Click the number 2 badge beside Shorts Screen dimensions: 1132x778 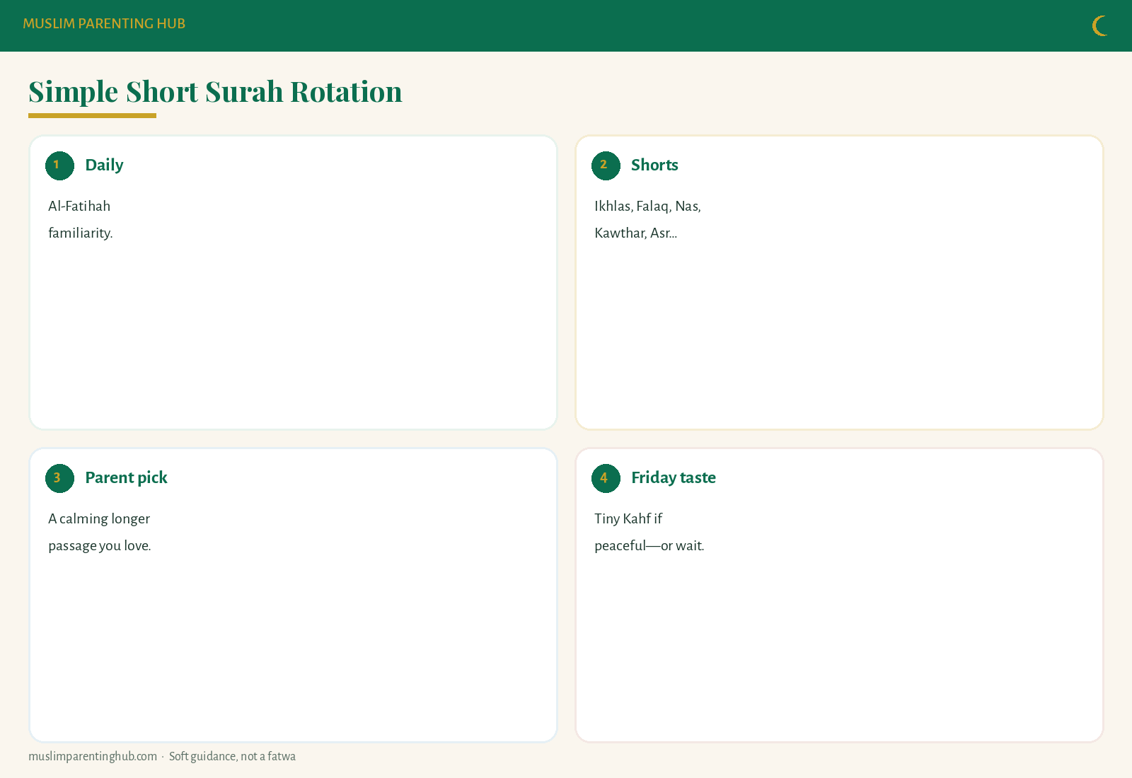pos(606,166)
